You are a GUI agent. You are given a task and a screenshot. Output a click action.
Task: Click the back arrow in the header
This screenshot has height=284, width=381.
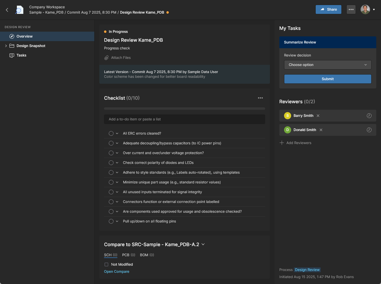coord(7,10)
